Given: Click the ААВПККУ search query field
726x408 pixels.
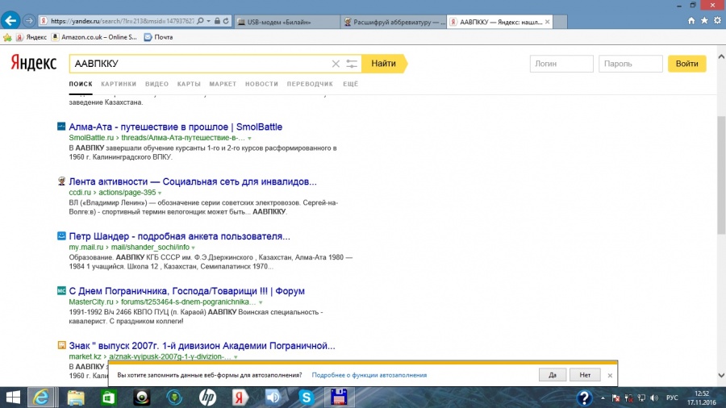Looking at the screenshot, I should click(x=199, y=64).
